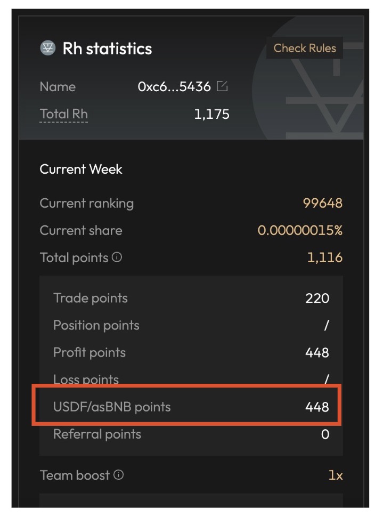Image resolution: width=375 pixels, height=517 pixels.
Task: Open the Check Rules button
Action: click(x=305, y=48)
